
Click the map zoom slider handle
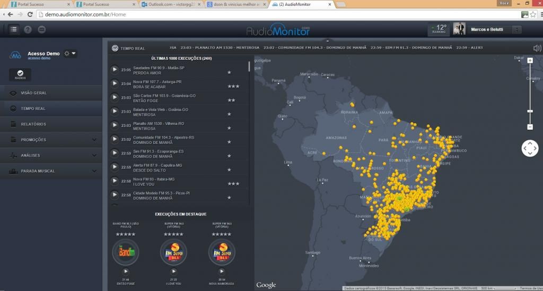click(530, 111)
